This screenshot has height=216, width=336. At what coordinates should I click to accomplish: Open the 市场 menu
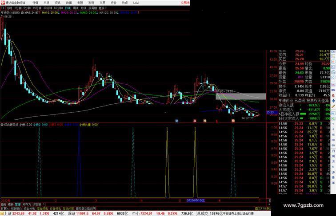(x=46, y=3)
